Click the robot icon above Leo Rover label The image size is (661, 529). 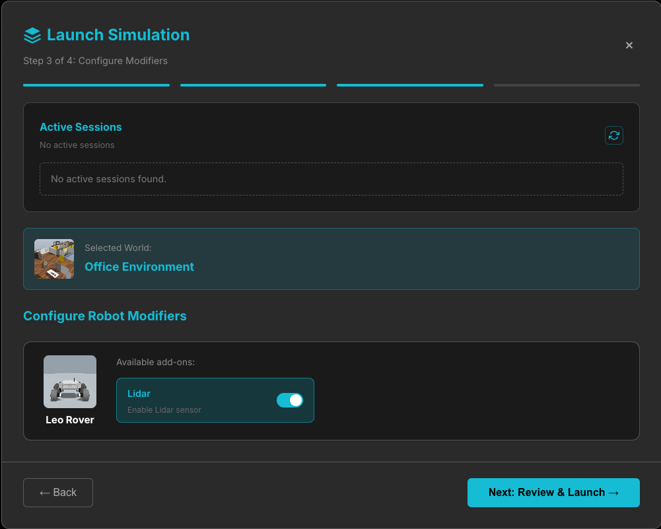tap(69, 381)
